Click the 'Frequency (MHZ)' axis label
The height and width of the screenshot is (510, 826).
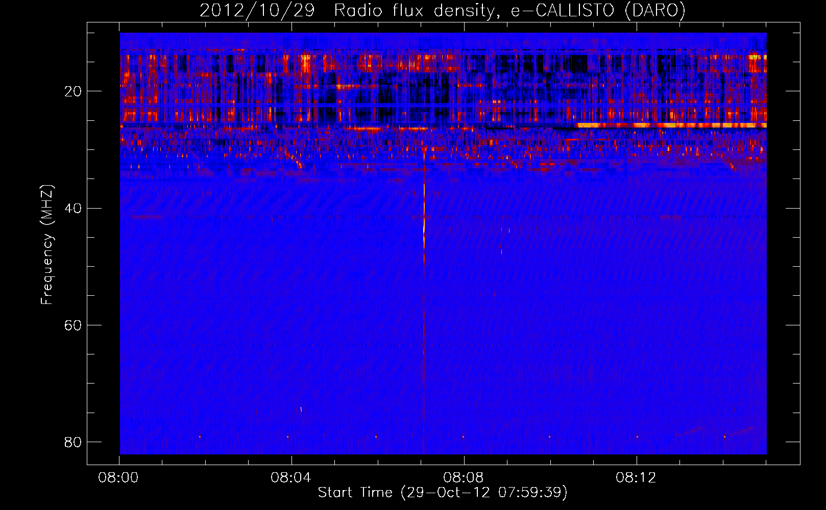click(47, 245)
